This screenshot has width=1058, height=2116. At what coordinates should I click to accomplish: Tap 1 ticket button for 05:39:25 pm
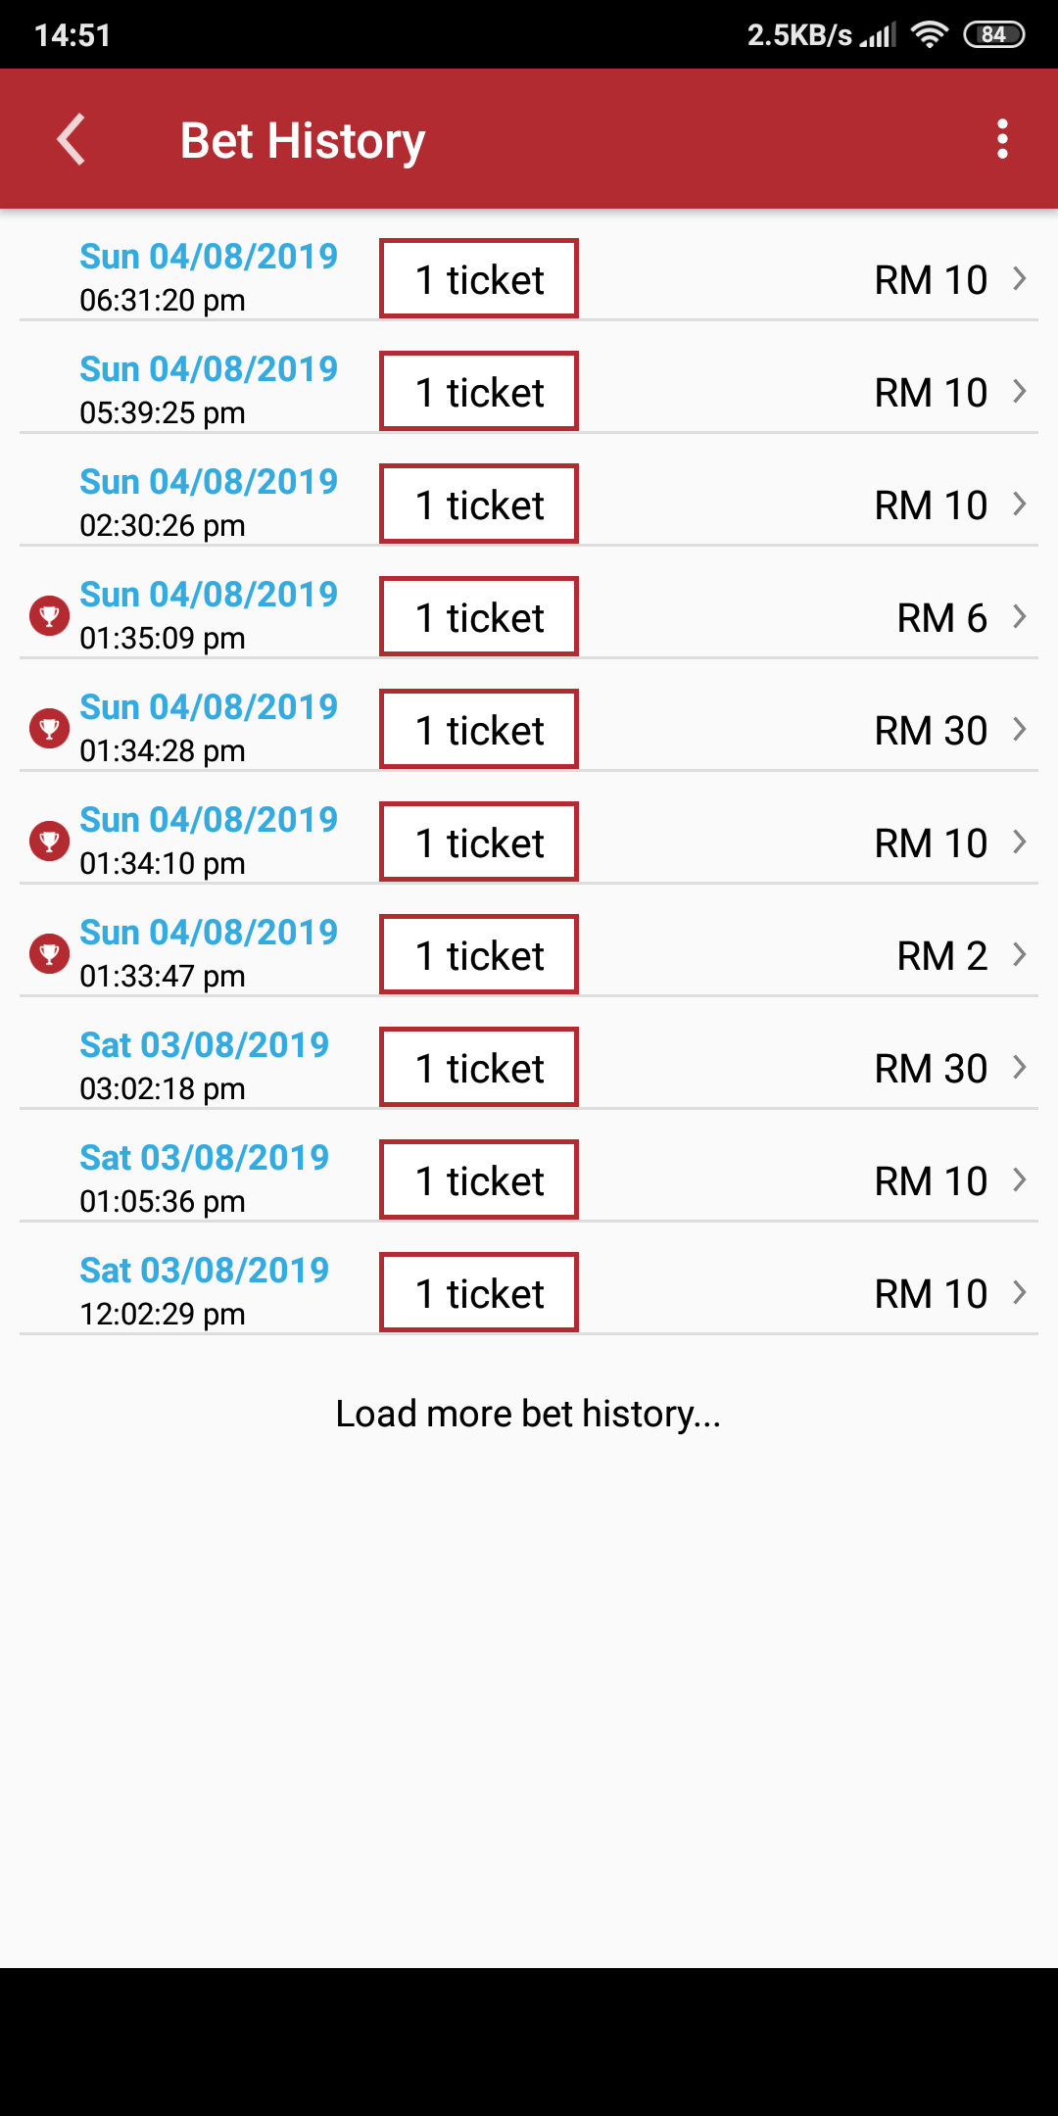point(479,392)
